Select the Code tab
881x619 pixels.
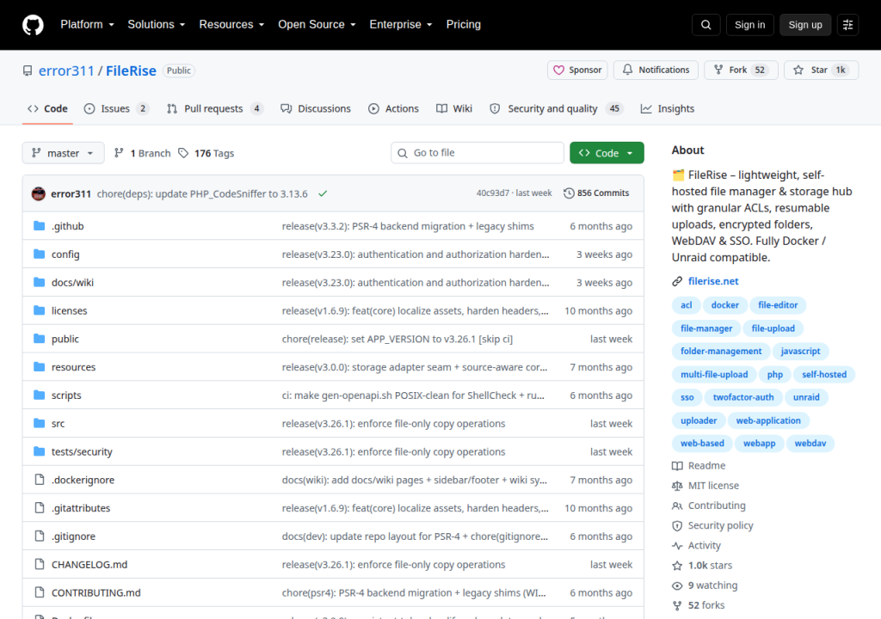47,109
